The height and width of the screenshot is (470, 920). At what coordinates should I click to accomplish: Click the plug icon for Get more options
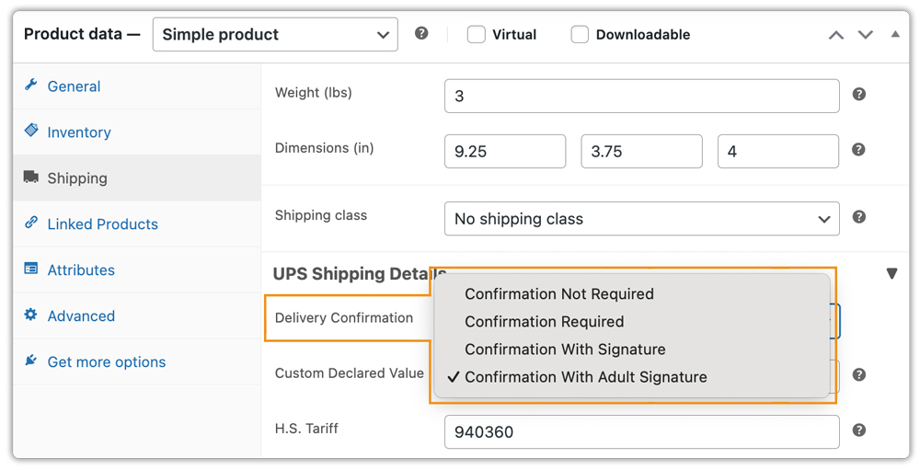(31, 360)
